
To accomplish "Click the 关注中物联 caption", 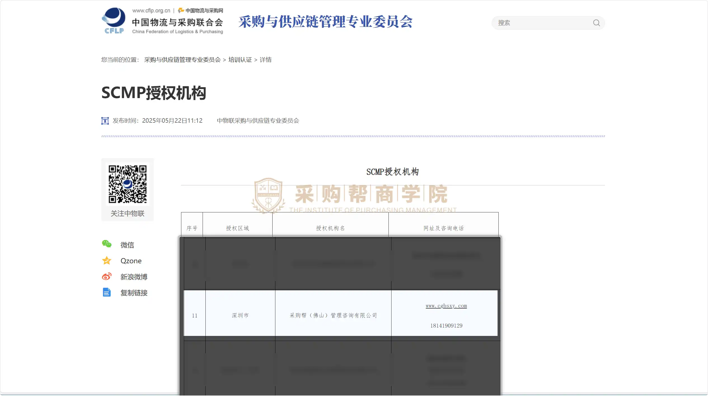I will coord(128,214).
